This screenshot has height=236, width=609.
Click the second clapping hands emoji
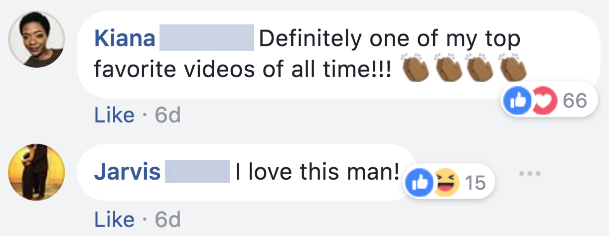pyautogui.click(x=449, y=69)
